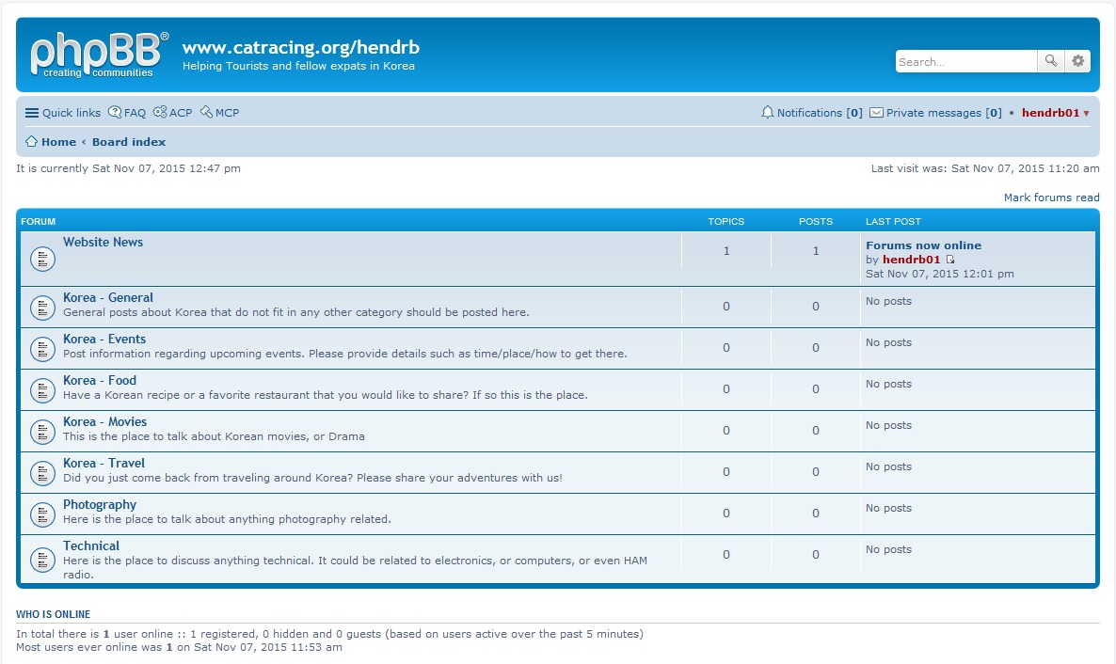The height and width of the screenshot is (664, 1116).
Task: Click the 'It is currently' date text
Action: (128, 168)
